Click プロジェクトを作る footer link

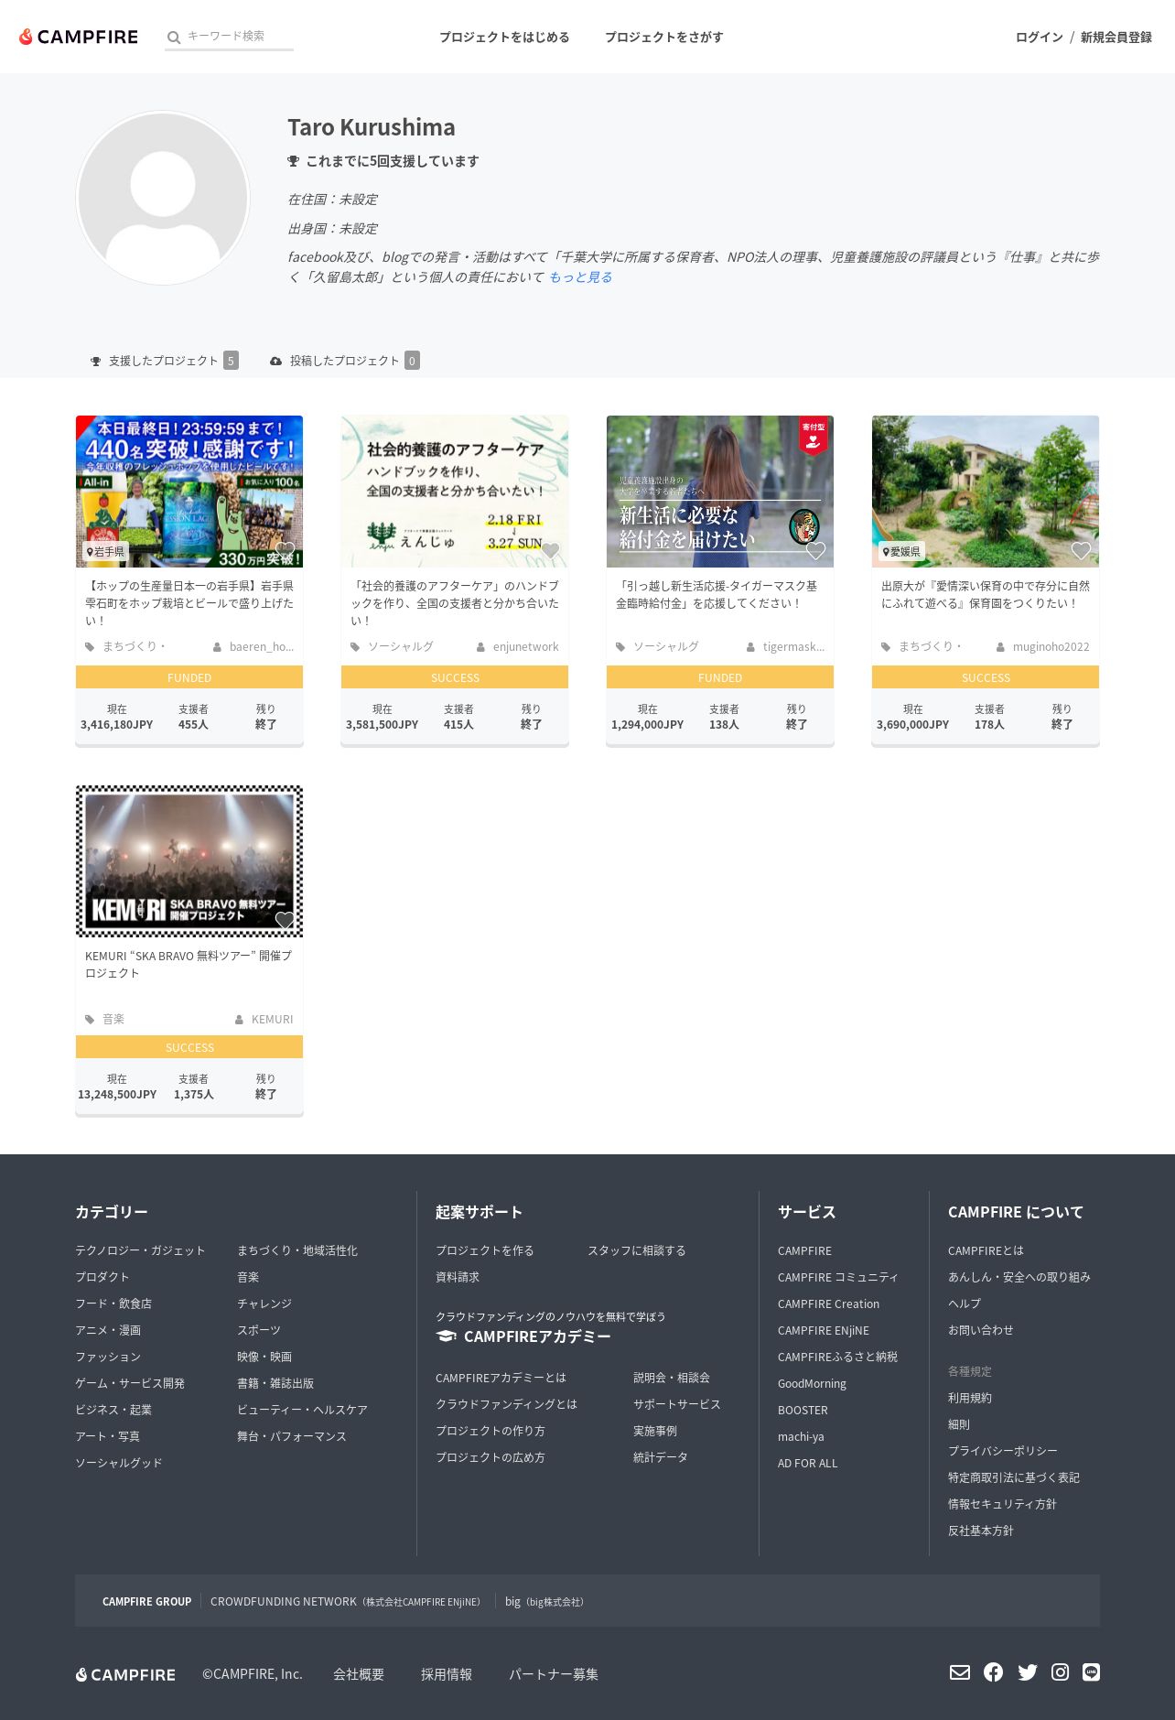[x=484, y=1250]
